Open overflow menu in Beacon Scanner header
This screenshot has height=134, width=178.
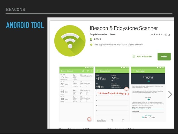(92, 71)
